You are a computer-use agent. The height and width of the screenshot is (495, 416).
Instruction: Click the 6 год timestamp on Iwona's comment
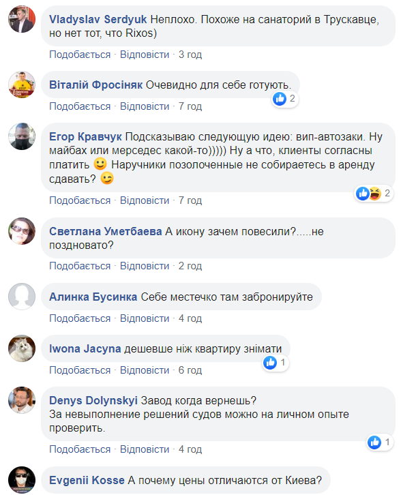click(190, 370)
